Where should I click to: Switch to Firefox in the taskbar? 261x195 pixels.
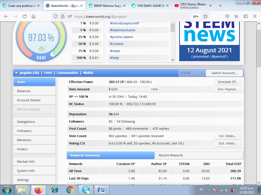tap(38, 190)
